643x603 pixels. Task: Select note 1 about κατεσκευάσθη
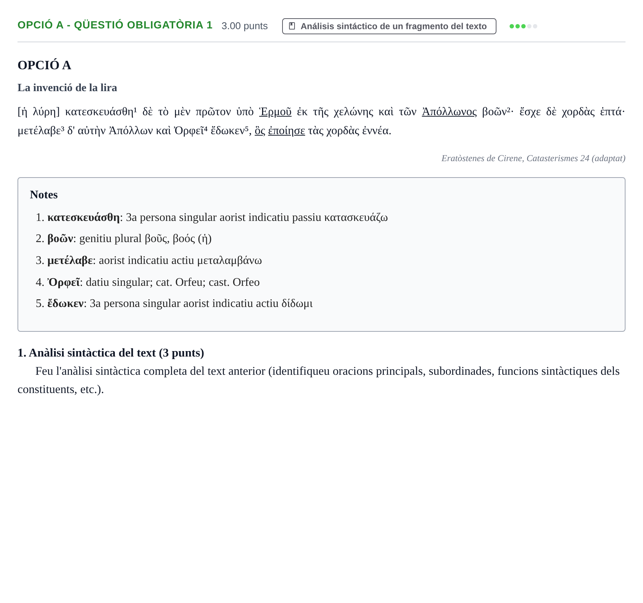(x=212, y=217)
